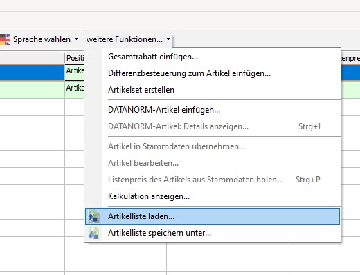Click the Sprache wählen label
Viewport: 360px width, 275px height.
(42, 39)
